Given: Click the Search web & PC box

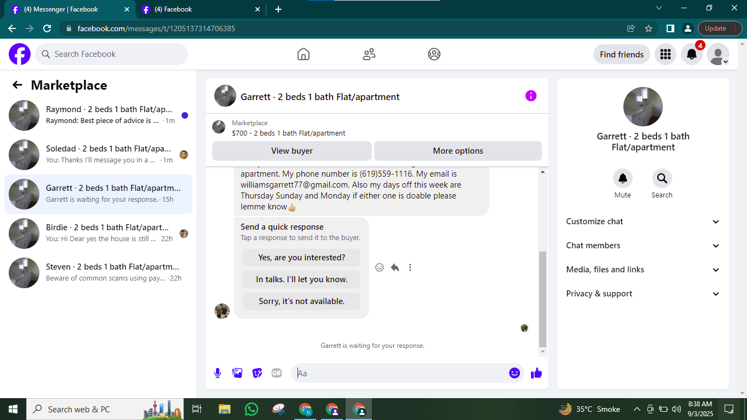Looking at the screenshot, I should click(106, 409).
